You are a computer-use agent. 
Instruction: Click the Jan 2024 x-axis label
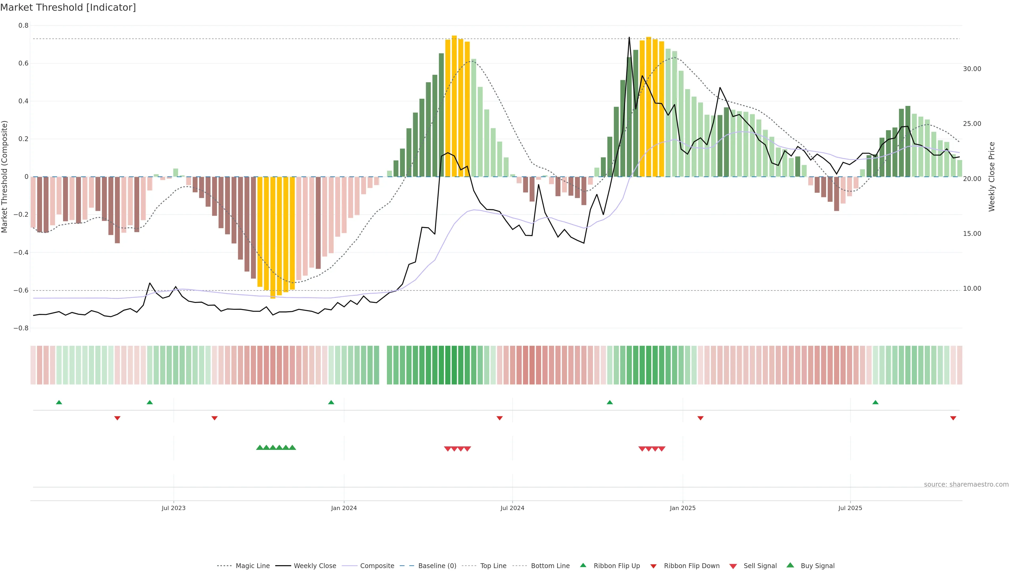[344, 508]
